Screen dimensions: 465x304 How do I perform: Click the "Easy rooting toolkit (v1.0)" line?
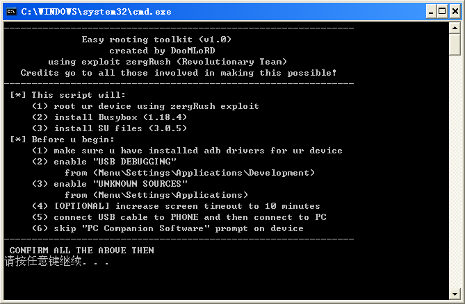156,40
